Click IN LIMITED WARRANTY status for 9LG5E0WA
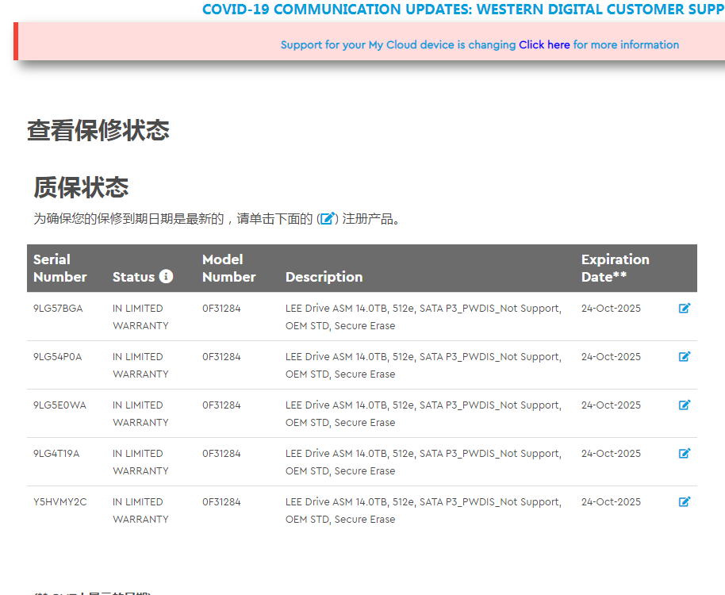This screenshot has height=595, width=725. click(x=140, y=414)
